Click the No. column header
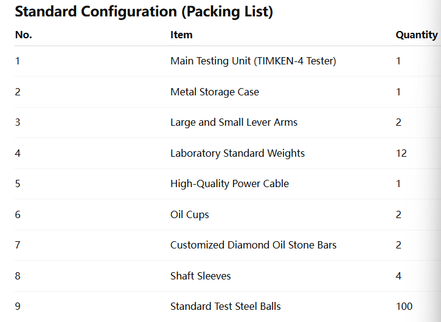 point(24,35)
